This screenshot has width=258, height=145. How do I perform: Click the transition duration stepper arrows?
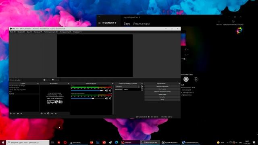(142, 89)
